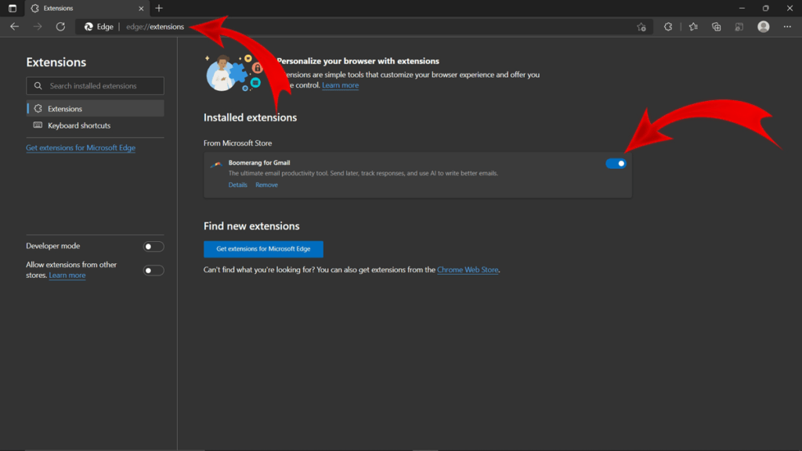Add this page to favorites
Screen dimensions: 802x451
tap(641, 26)
